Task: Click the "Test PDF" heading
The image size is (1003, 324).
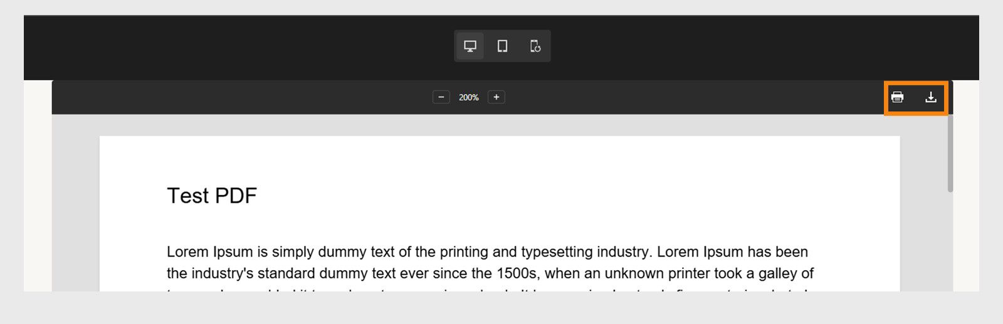Action: click(212, 196)
